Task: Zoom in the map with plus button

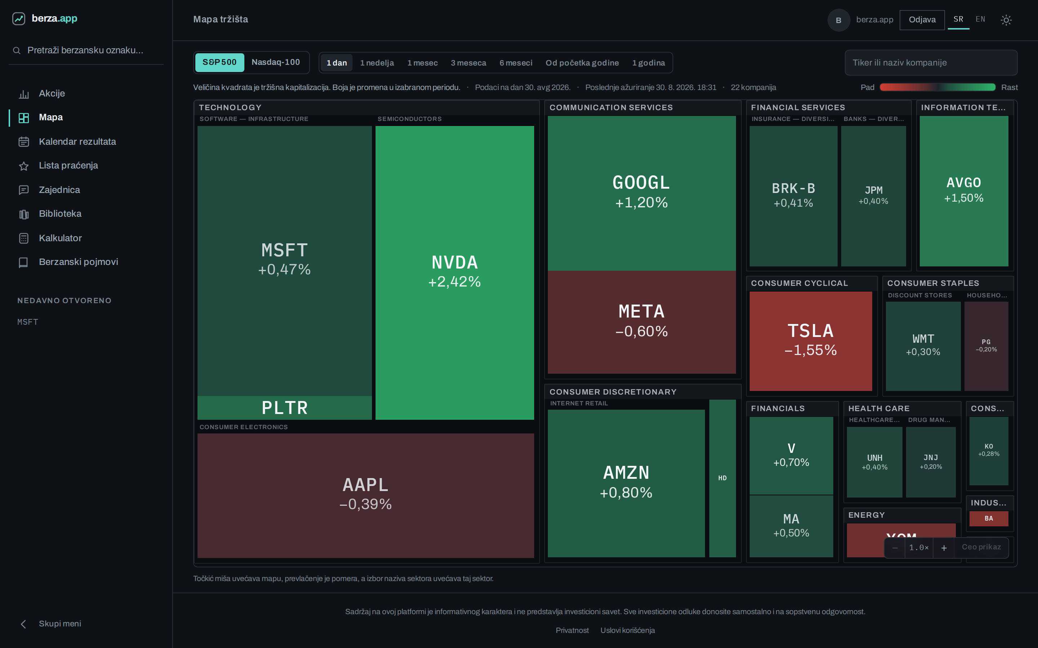Action: coord(944,548)
